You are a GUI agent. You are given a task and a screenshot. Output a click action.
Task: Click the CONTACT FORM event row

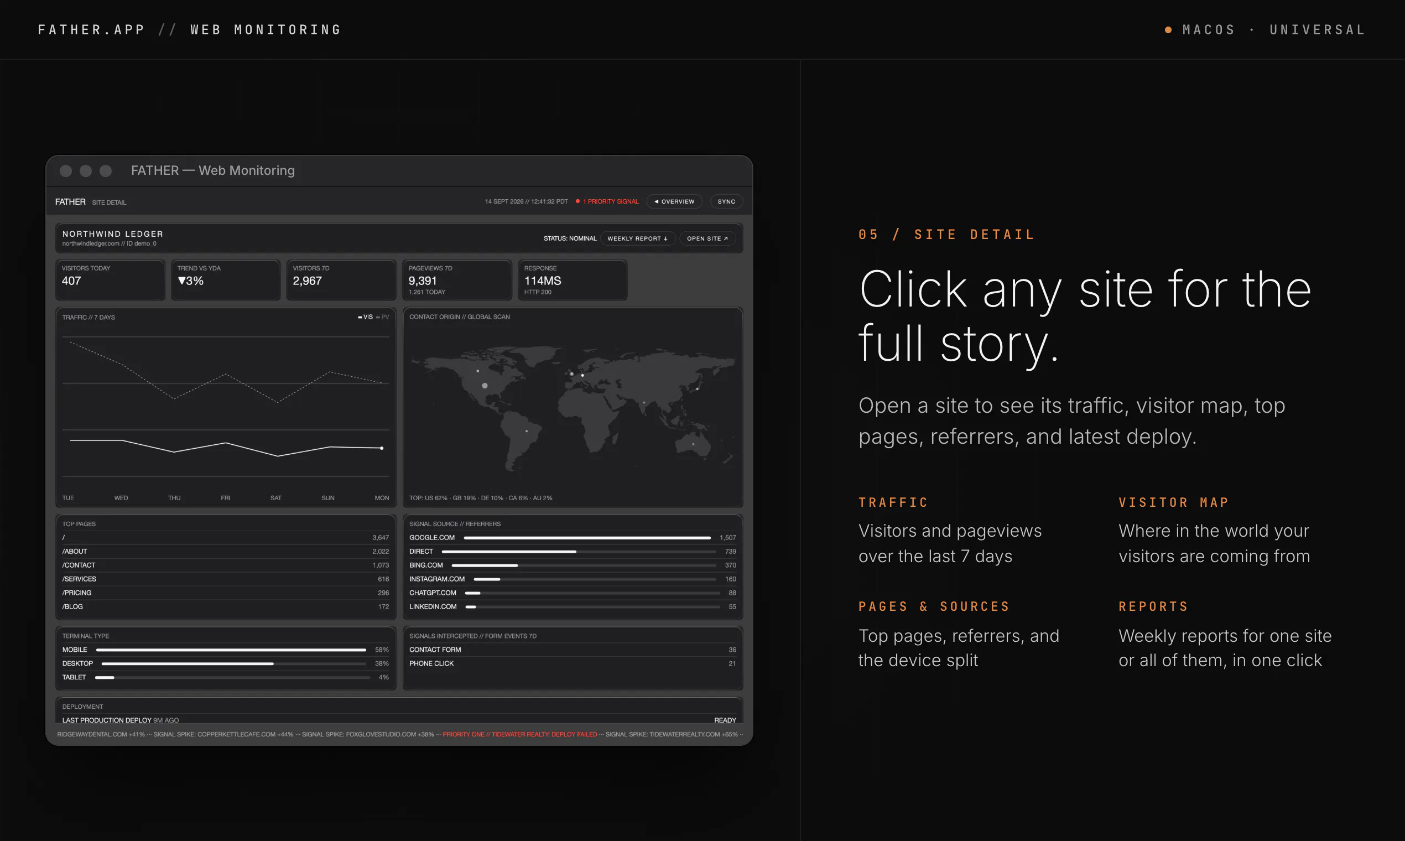[x=572, y=650]
